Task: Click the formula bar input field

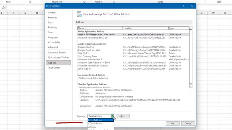Action: [x=25, y=8]
